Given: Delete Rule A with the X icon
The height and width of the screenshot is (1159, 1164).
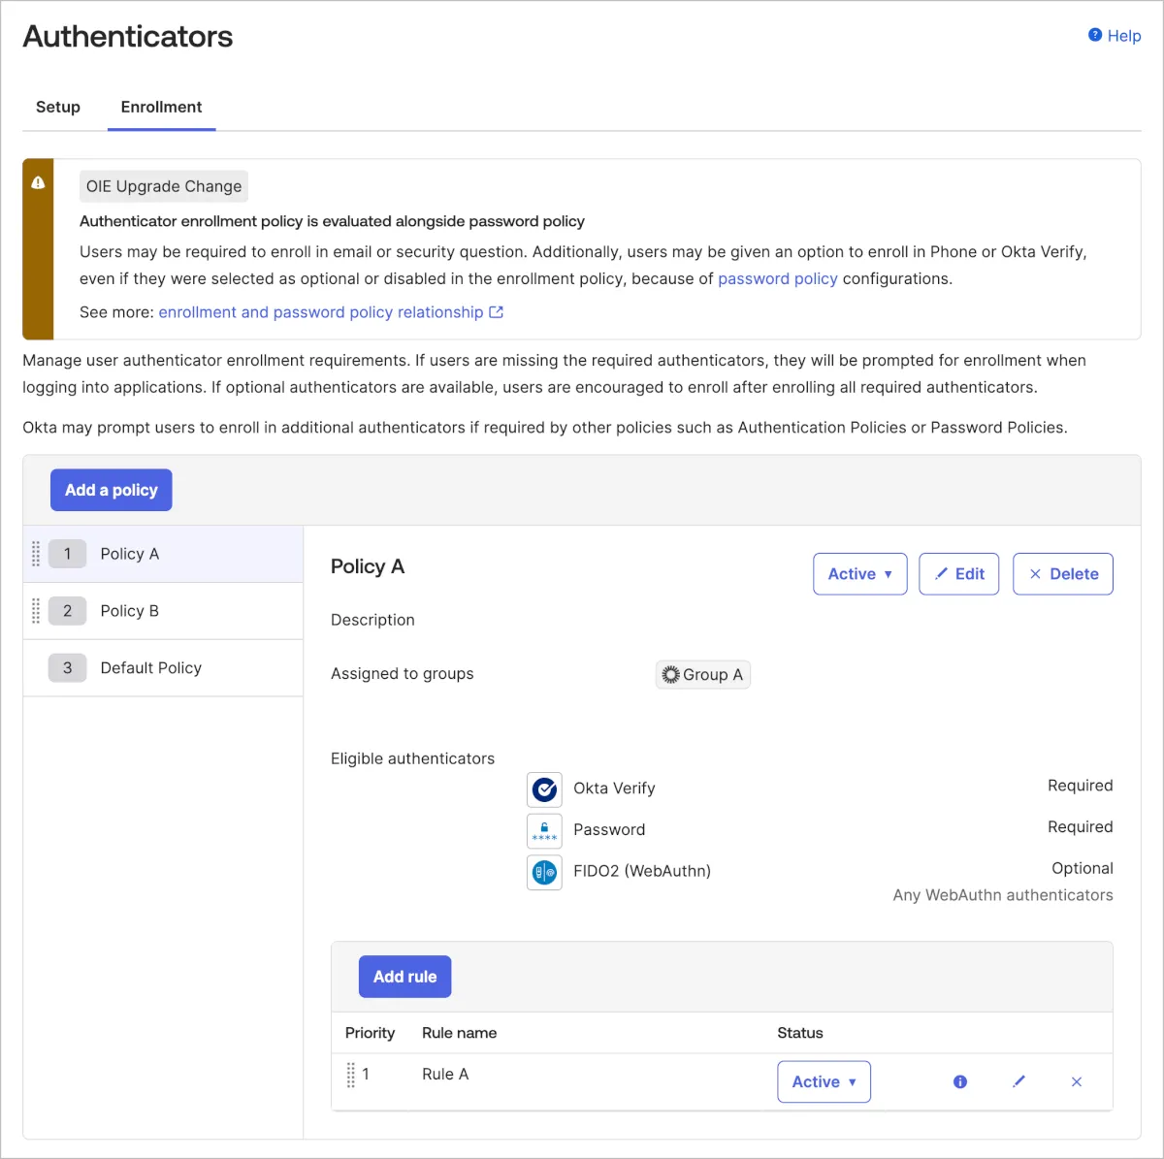Looking at the screenshot, I should [1076, 1081].
